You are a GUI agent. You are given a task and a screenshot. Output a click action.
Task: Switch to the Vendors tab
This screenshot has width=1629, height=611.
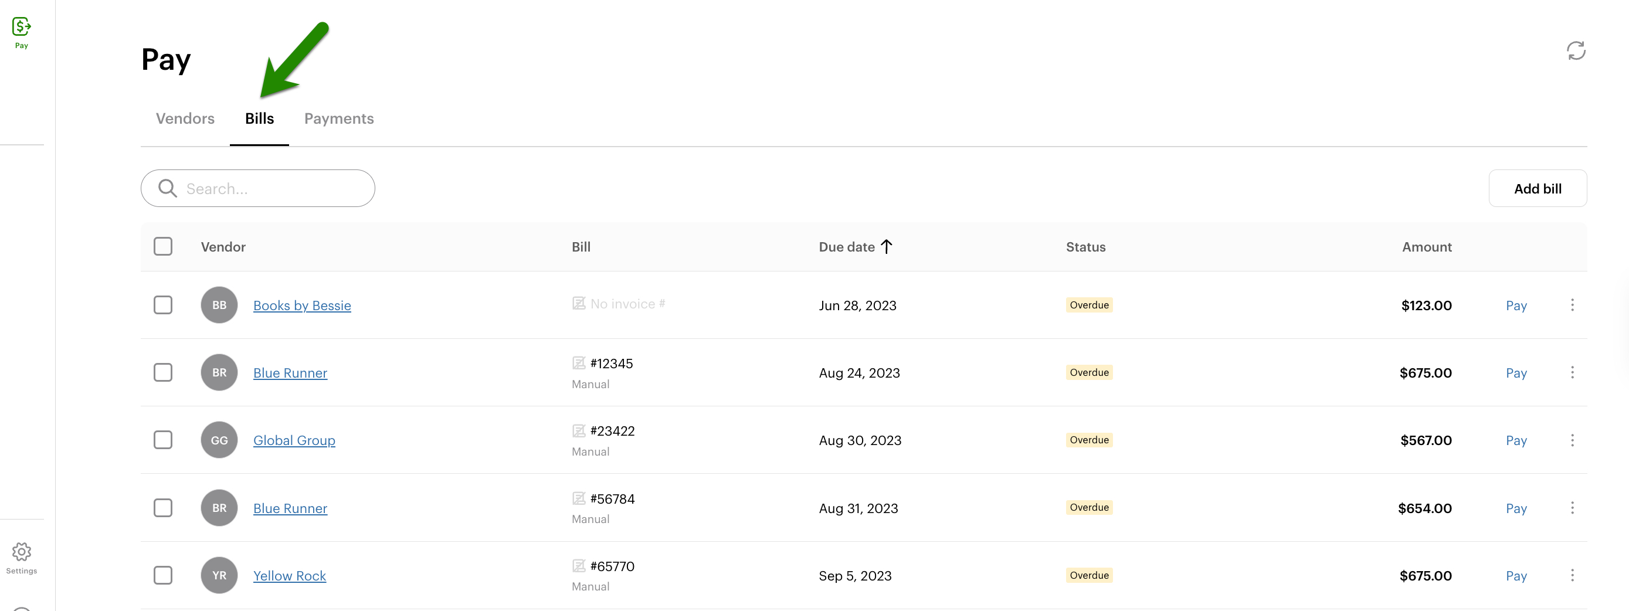click(x=185, y=119)
